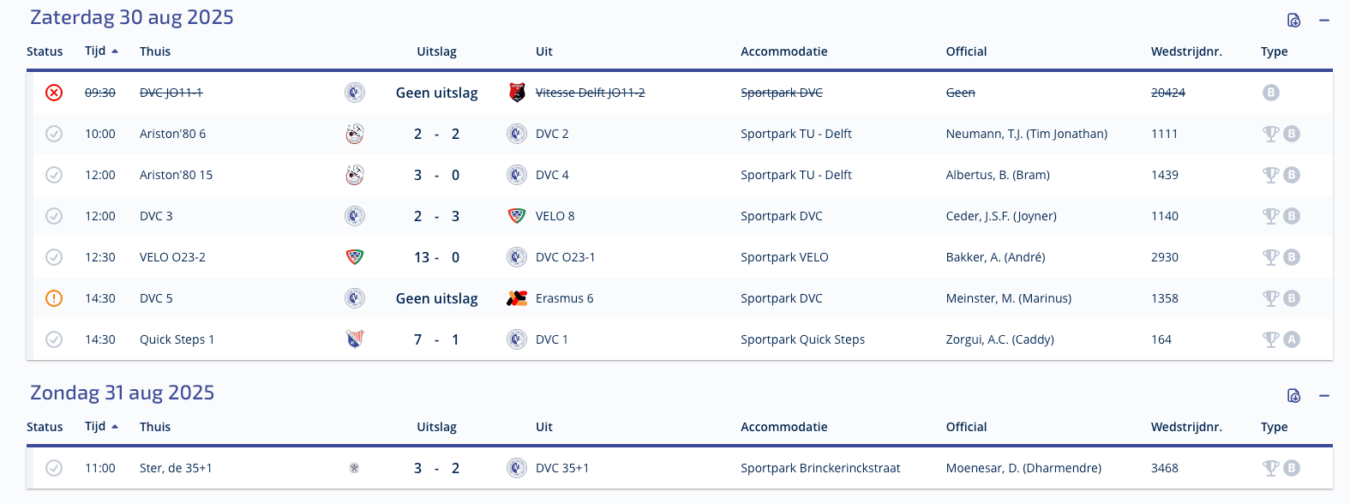The width and height of the screenshot is (1350, 504).
Task: Sort Saturday matches by Tijd column
Action: point(101,51)
